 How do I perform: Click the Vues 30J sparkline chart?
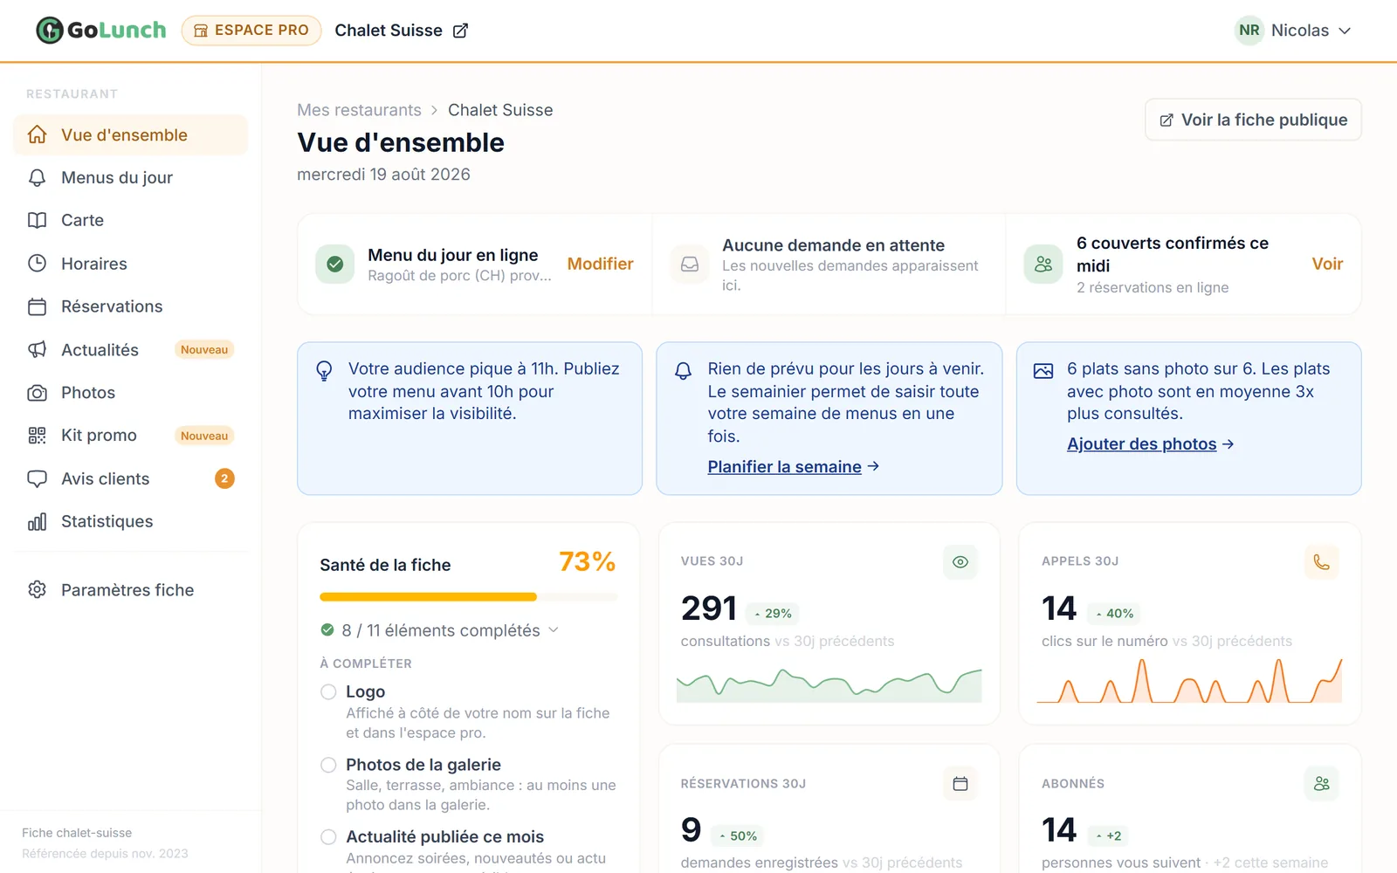tap(829, 684)
